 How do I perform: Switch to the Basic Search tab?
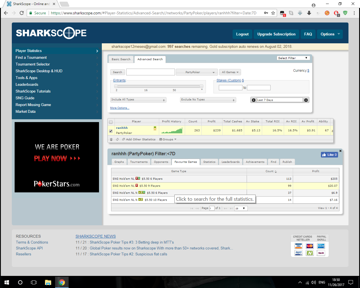(x=121, y=59)
